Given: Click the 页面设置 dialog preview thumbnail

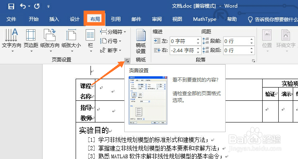Looking at the screenshot, I should [x=148, y=100].
